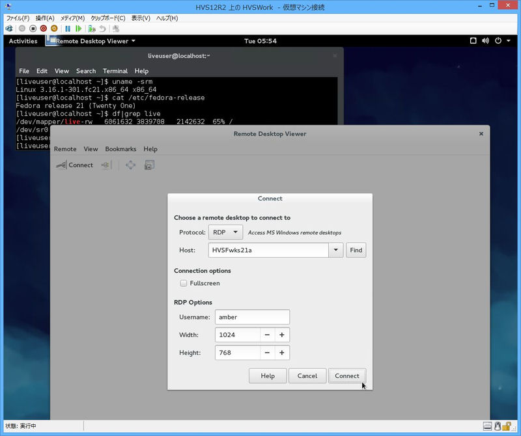The width and height of the screenshot is (521, 436).
Task: Send Ctrl+Alt+Del via Hyper-V toolbar icon
Action: tap(9, 29)
